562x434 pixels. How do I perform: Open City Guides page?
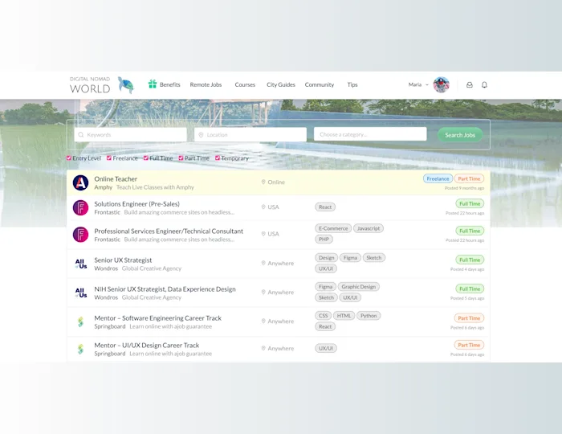[281, 84]
